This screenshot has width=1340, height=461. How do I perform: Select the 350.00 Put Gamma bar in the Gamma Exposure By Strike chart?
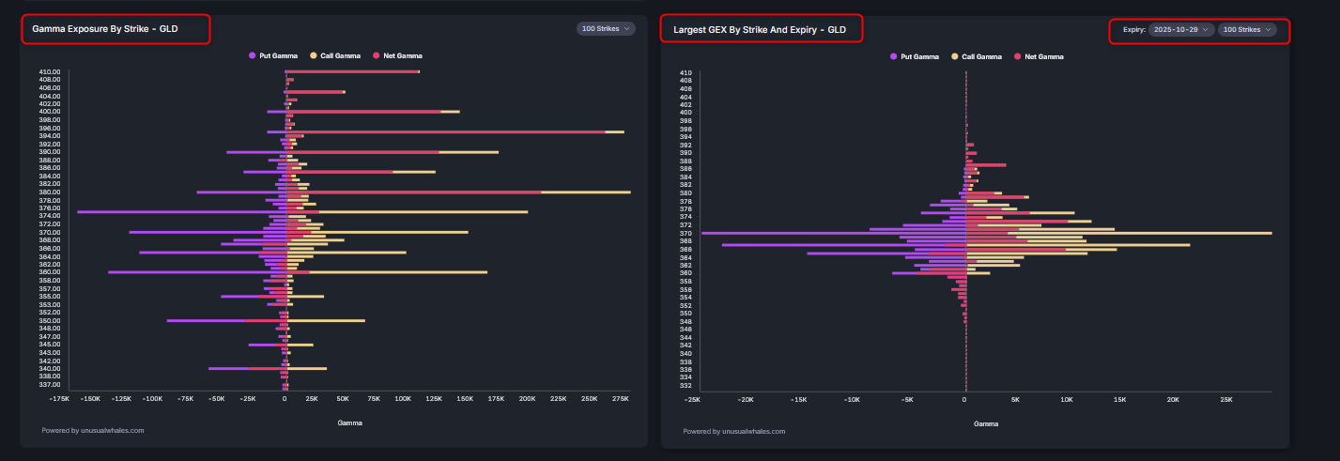[207, 321]
